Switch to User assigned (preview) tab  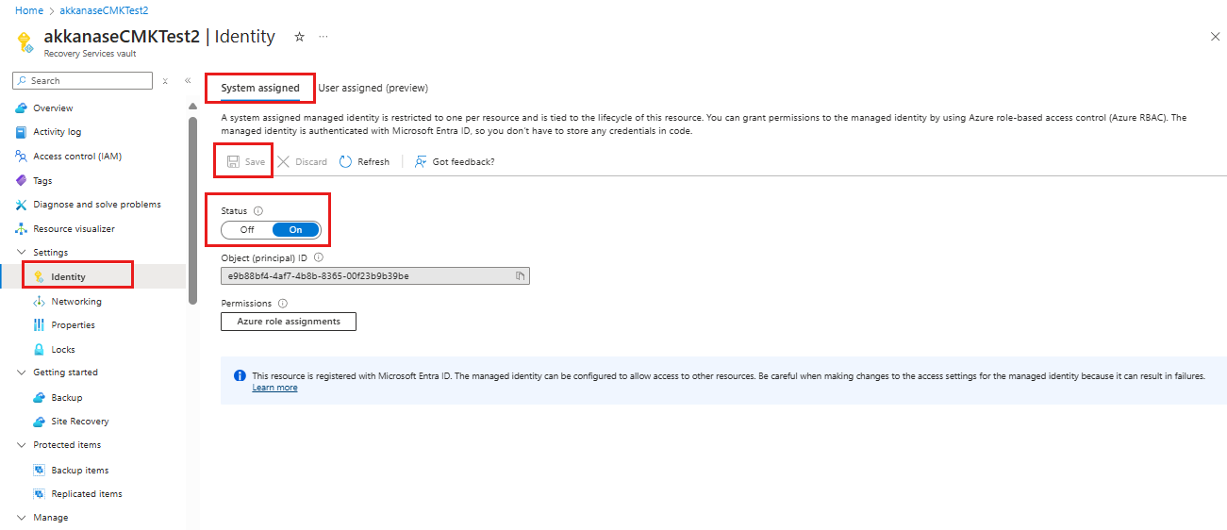click(x=373, y=88)
